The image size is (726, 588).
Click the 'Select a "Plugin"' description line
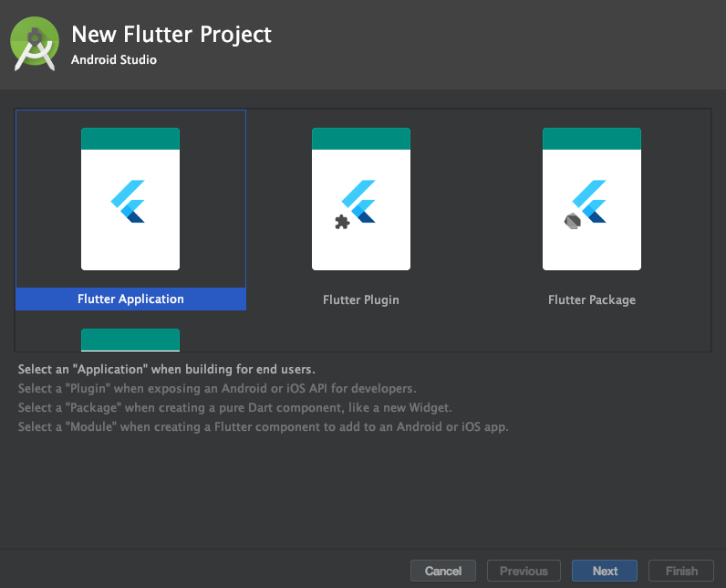click(217, 388)
